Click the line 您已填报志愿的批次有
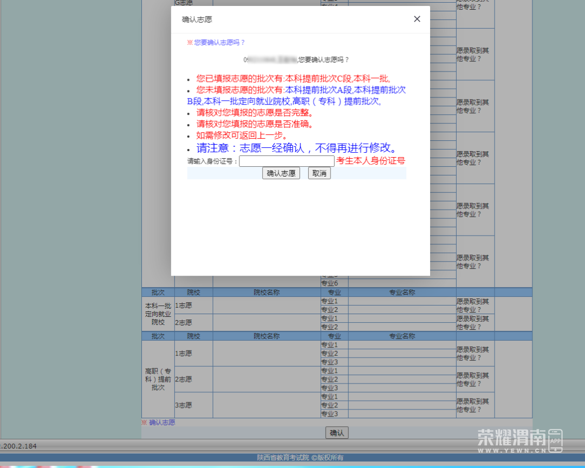This screenshot has width=585, height=468. (293, 79)
